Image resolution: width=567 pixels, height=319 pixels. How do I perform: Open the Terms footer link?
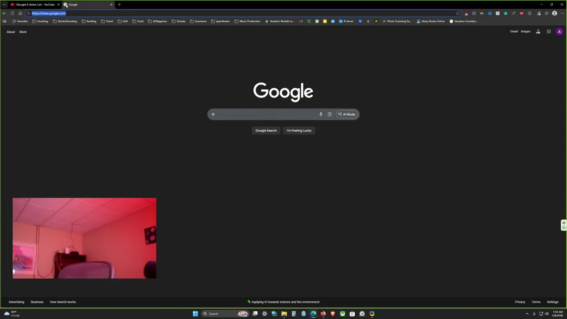[536, 302]
